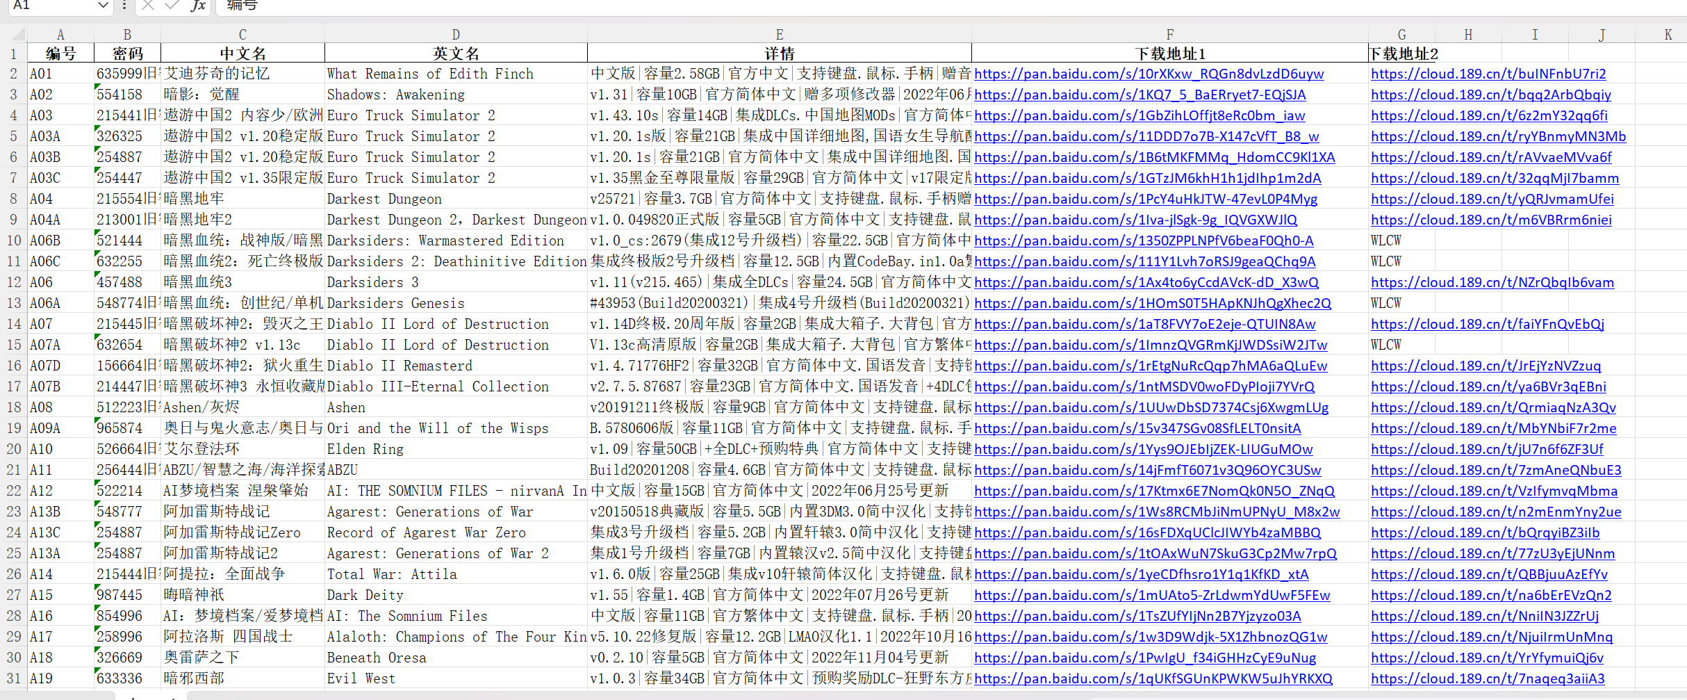
Task: Select the cell 'Shadows: Awakening'
Action: tap(456, 95)
